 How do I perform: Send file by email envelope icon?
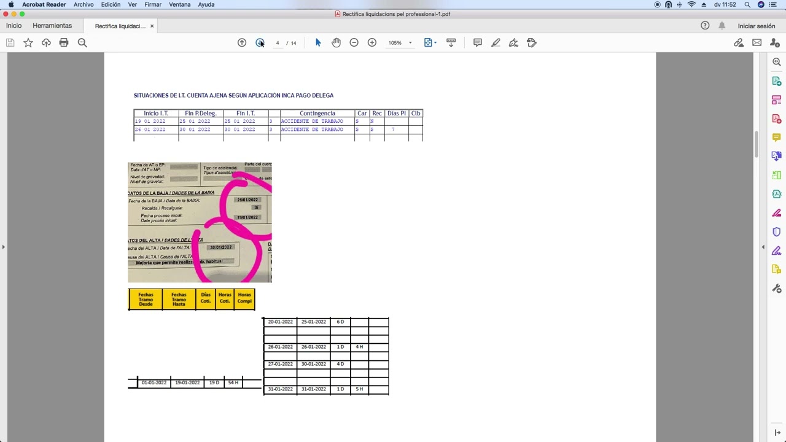coord(757,42)
